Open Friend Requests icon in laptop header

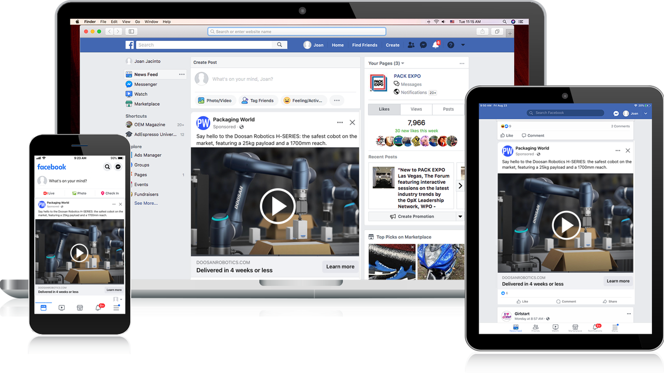(411, 45)
